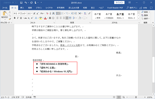Decrease font size with small A
This screenshot has width=155, height=99.
[x=37, y=13]
